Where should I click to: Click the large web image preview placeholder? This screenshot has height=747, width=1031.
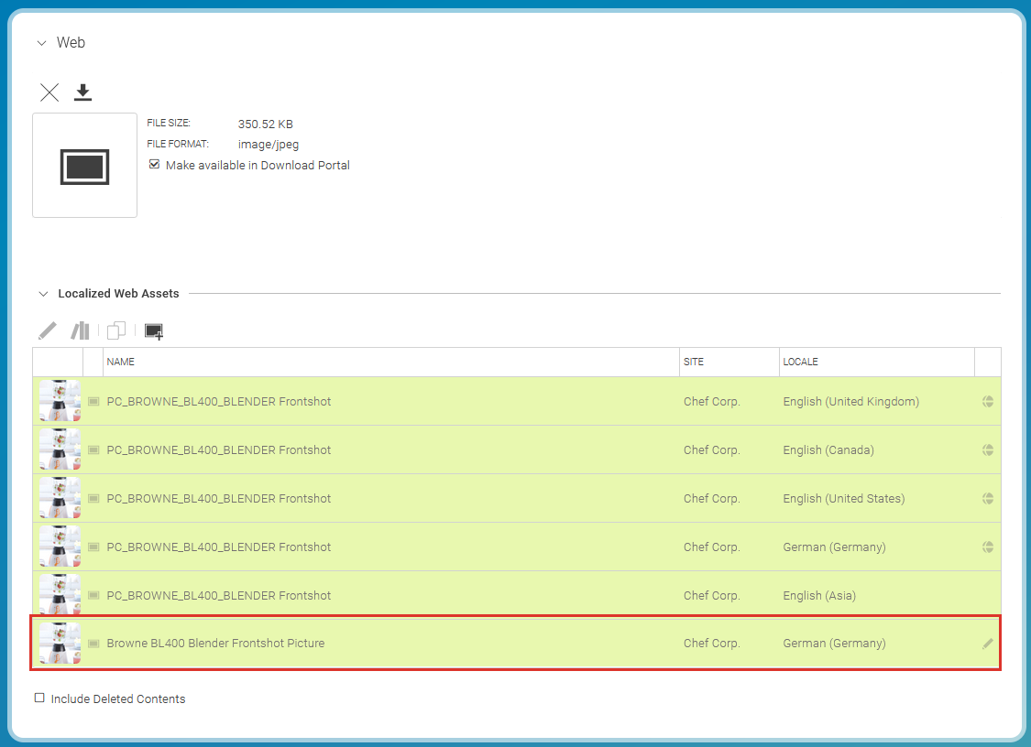[x=84, y=166]
